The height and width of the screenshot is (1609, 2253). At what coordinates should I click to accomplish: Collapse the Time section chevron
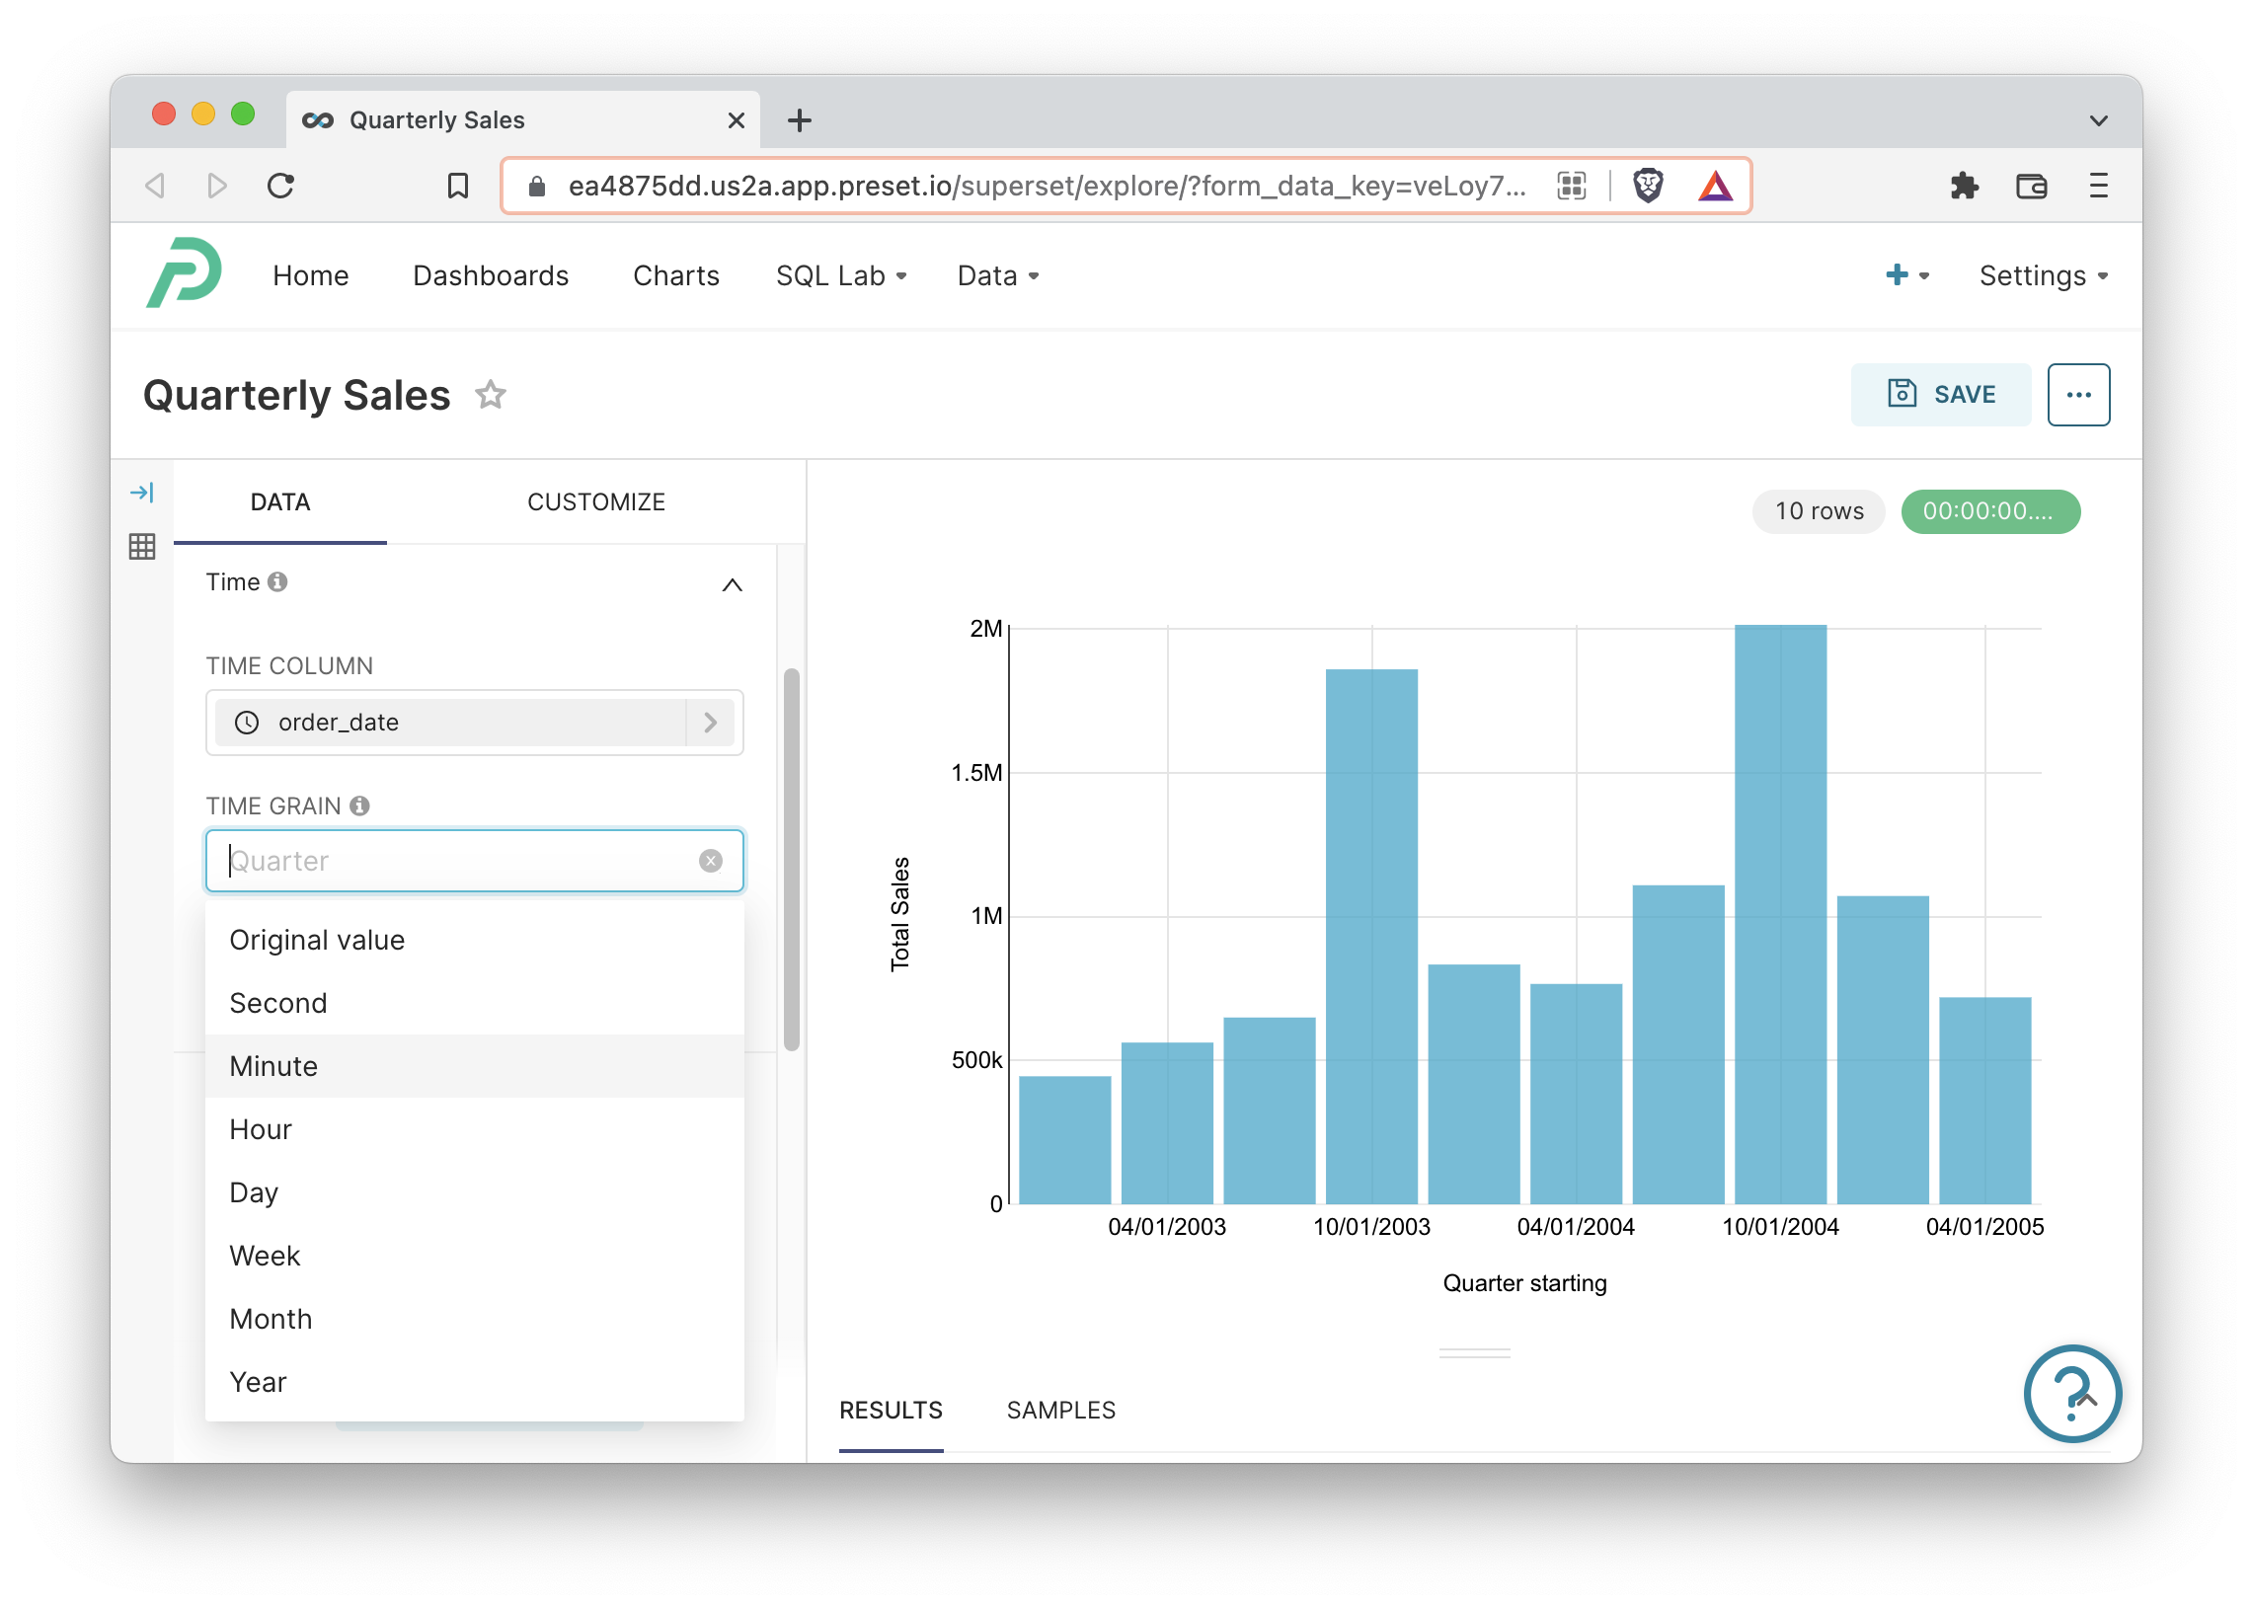click(x=733, y=584)
